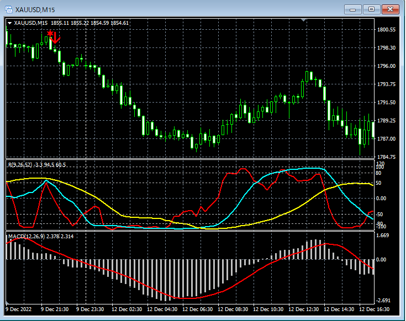Minimize the XAUUSD,M15 chart window
The height and width of the screenshot is (321, 406).
pyautogui.click(x=354, y=9)
